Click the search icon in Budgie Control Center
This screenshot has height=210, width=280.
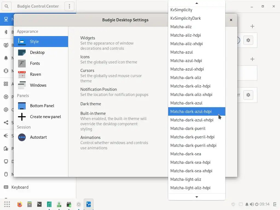click(x=7, y=6)
